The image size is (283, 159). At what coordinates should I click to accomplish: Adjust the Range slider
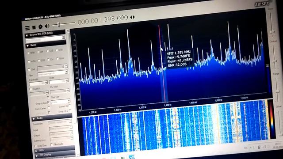click(277, 90)
